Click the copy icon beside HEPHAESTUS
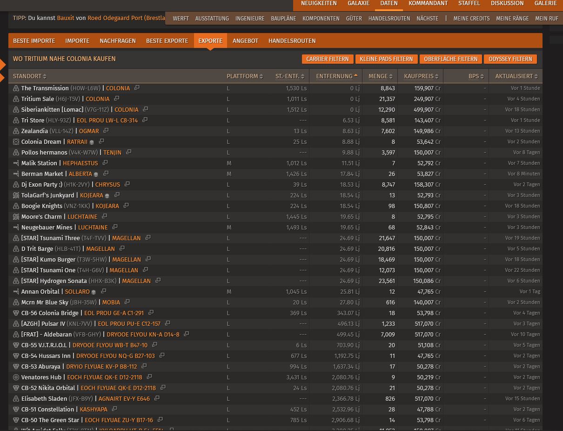Screen dimensions: 563x431 pos(105,163)
